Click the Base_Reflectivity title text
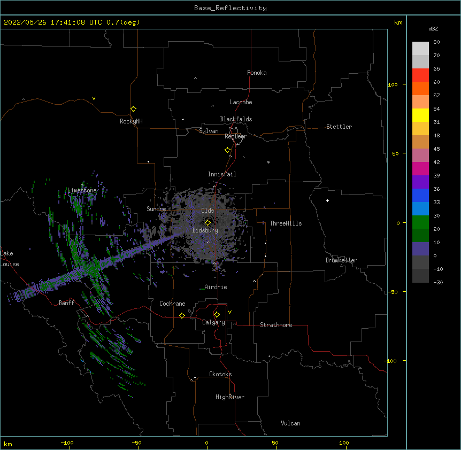Viewport: 461px width, 450px height. pos(231,8)
